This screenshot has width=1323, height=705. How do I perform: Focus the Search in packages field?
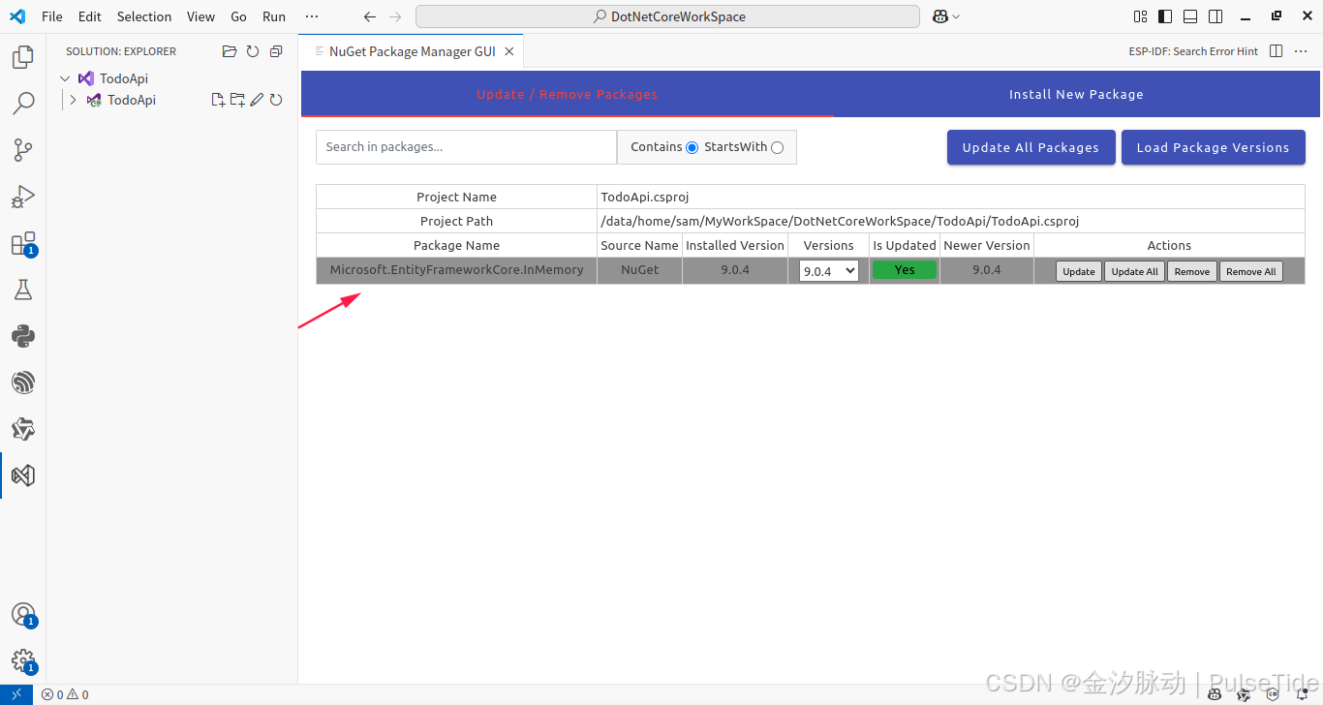pyautogui.click(x=466, y=147)
